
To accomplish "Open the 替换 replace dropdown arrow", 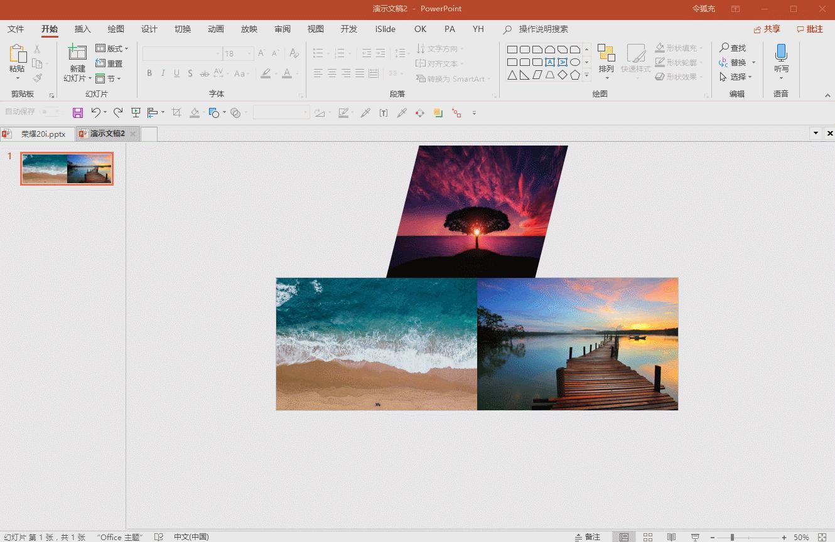I will pyautogui.click(x=753, y=63).
